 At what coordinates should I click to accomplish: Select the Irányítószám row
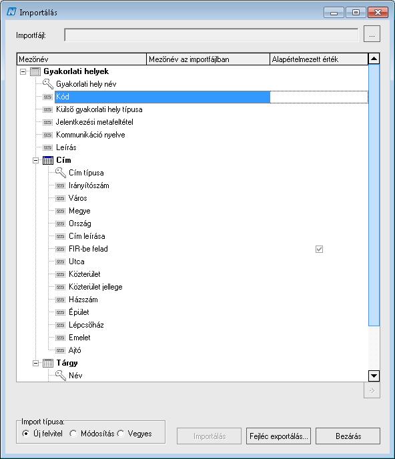click(192, 185)
